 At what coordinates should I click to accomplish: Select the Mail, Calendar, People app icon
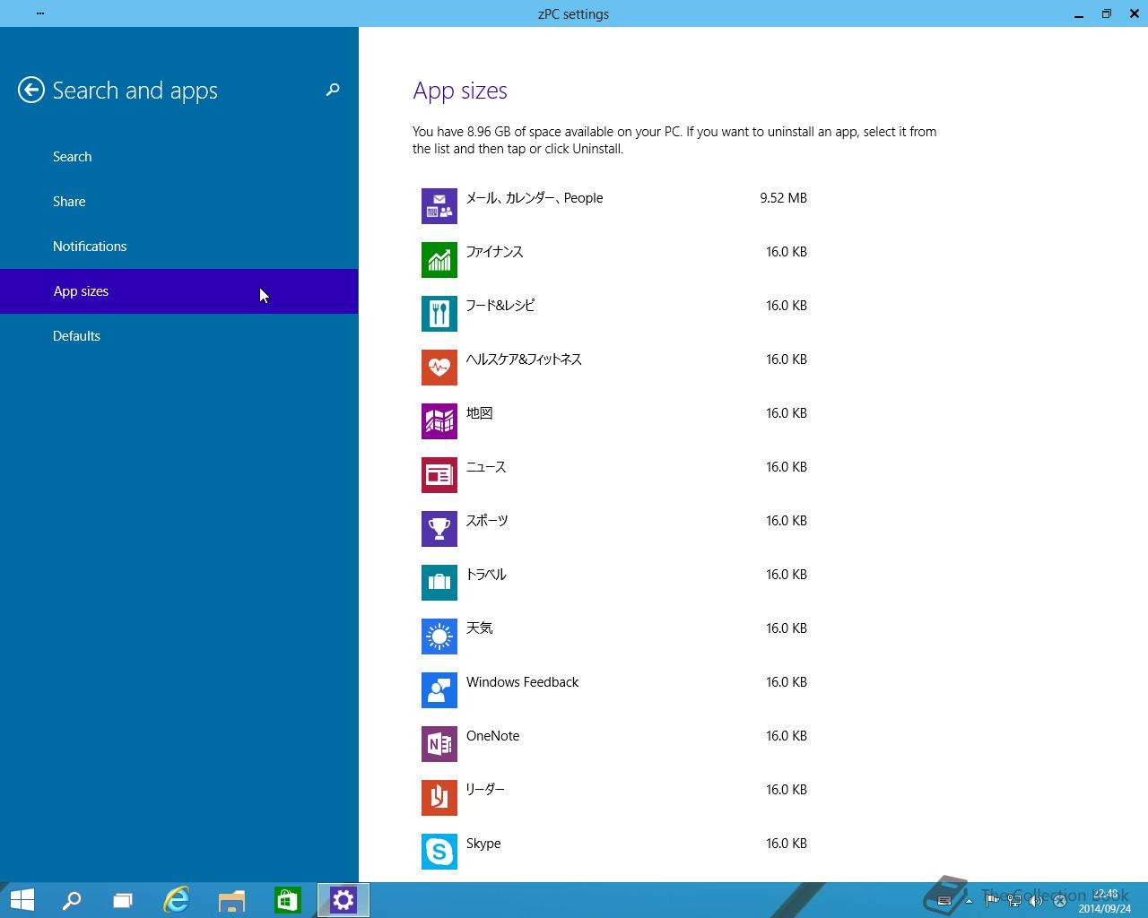click(439, 206)
